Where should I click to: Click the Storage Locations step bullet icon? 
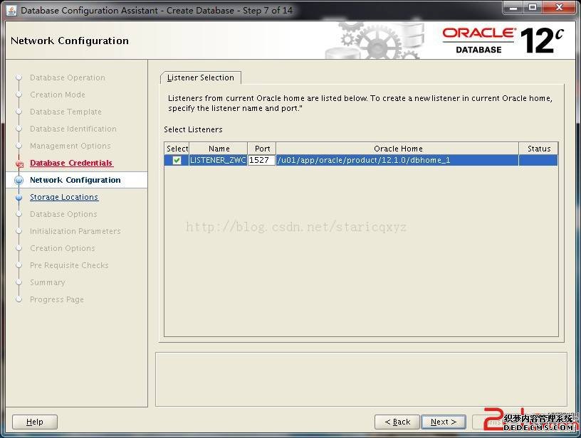(19, 198)
